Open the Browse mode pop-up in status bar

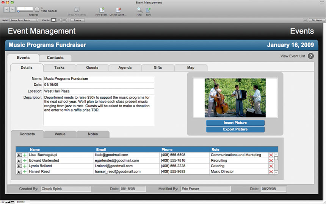tap(20, 202)
